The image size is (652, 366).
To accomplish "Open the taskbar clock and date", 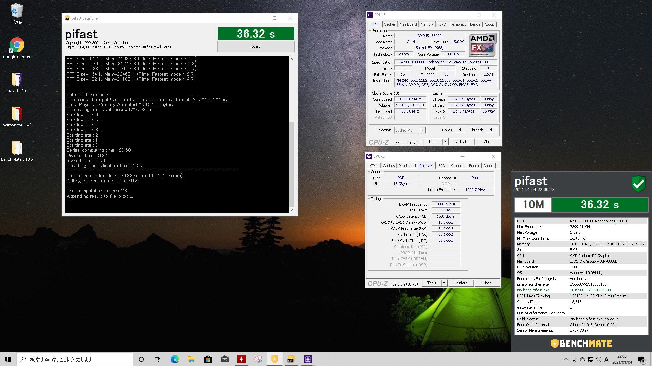I will [622, 359].
